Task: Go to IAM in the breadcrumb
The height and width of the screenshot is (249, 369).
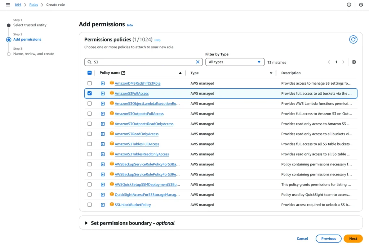Action: click(18, 5)
